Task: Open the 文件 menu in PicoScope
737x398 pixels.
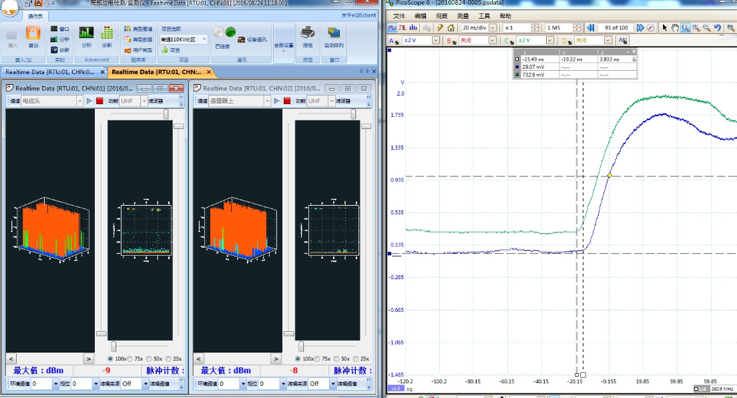Action: pos(399,15)
